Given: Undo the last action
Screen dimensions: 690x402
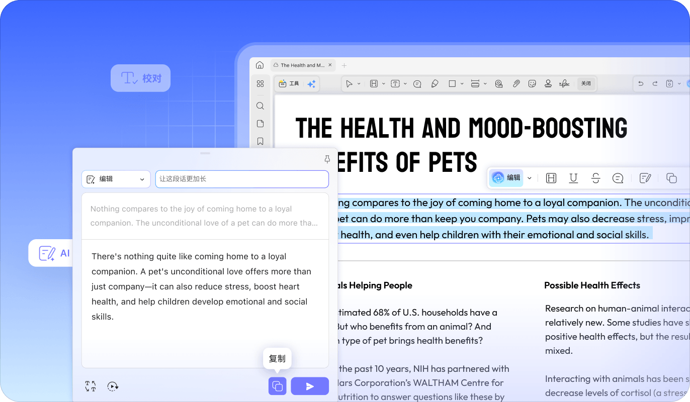Looking at the screenshot, I should 641,84.
